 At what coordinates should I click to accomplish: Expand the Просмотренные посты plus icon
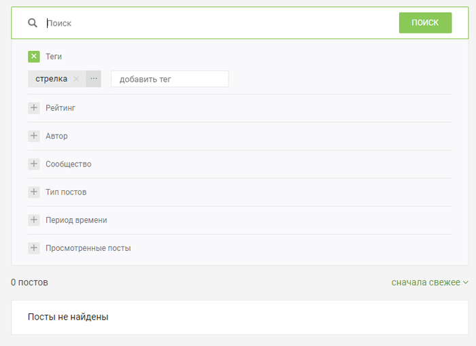point(34,248)
